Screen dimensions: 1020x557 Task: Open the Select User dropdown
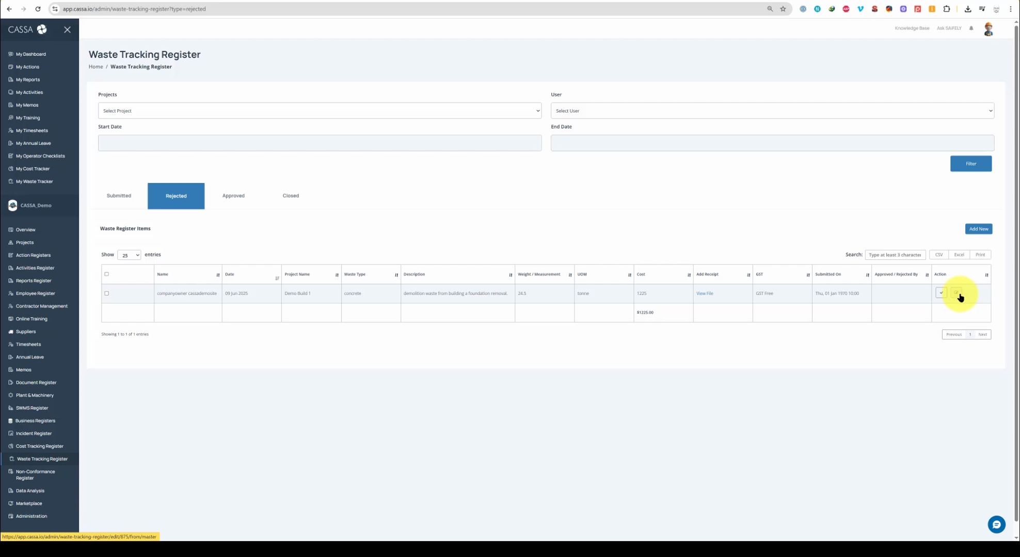(x=772, y=111)
